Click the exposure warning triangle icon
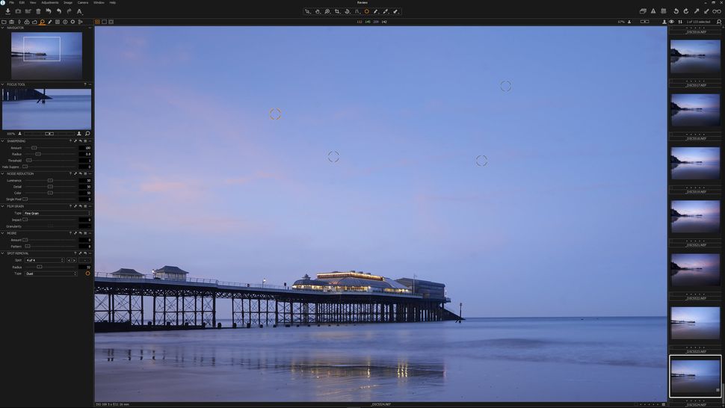Viewport: 725px width, 408px height. (x=653, y=11)
